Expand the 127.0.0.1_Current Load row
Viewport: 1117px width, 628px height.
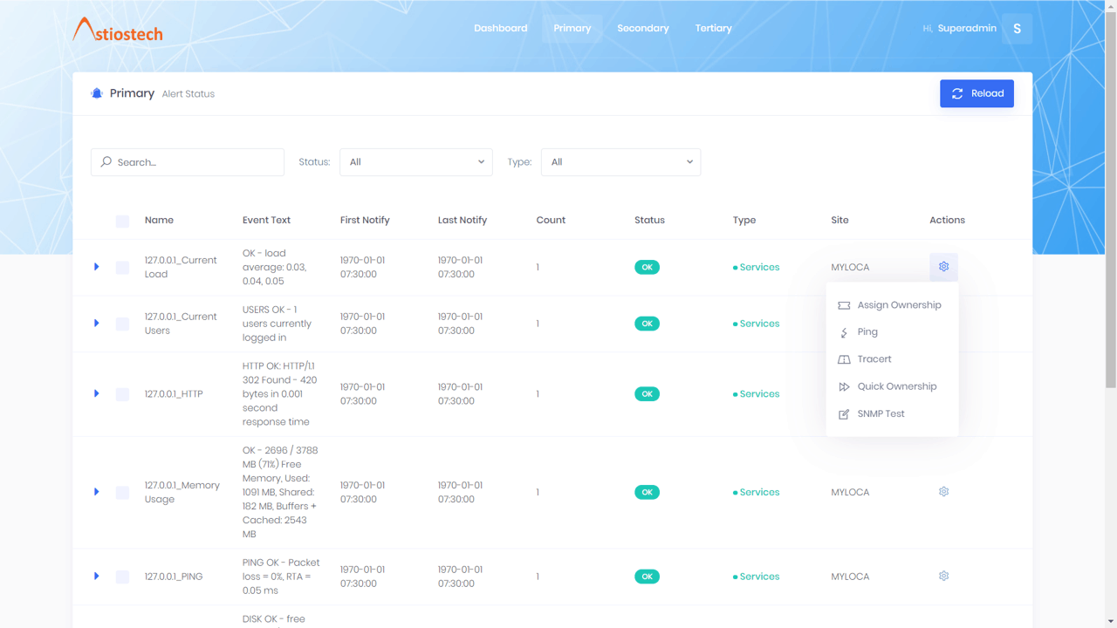pos(97,267)
